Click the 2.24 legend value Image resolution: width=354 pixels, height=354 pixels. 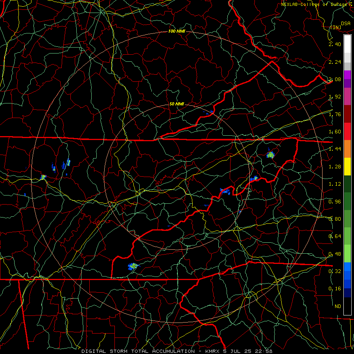335,62
